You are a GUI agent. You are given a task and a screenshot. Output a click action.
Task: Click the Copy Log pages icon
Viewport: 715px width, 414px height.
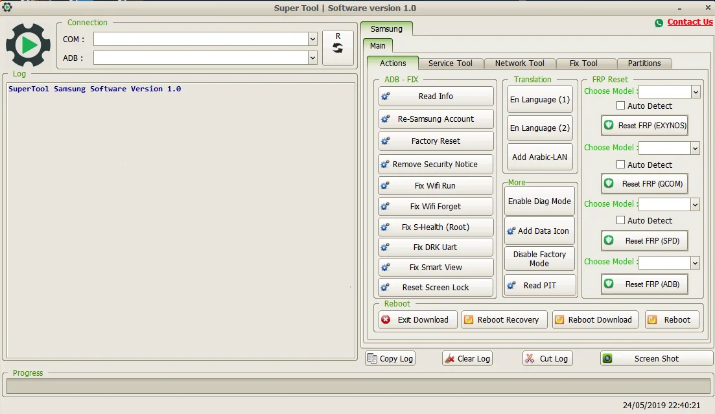point(372,358)
